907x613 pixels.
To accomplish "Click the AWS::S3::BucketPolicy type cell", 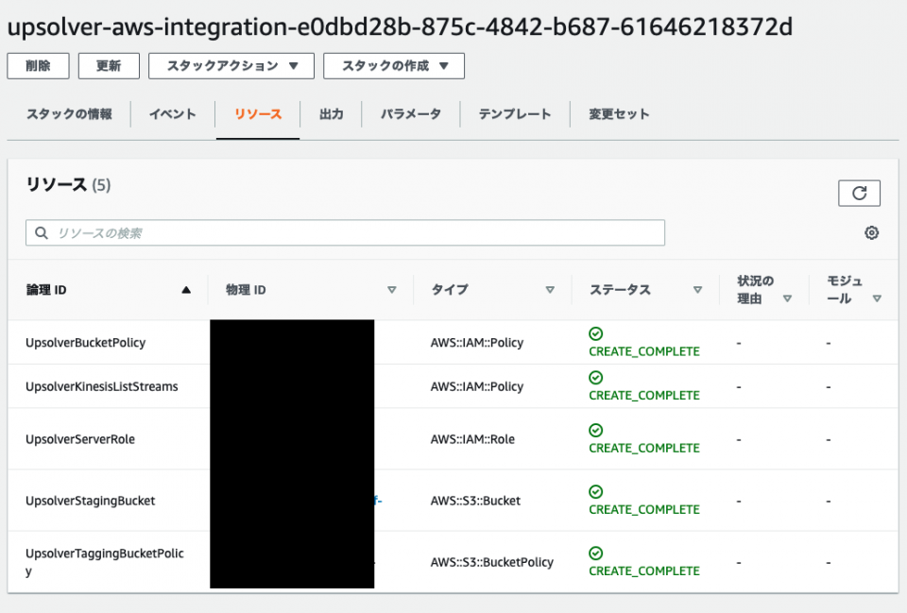I will tap(491, 562).
